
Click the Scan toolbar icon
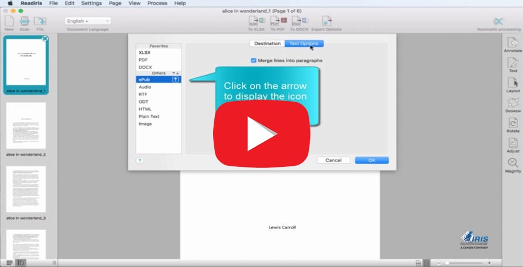[x=24, y=21]
